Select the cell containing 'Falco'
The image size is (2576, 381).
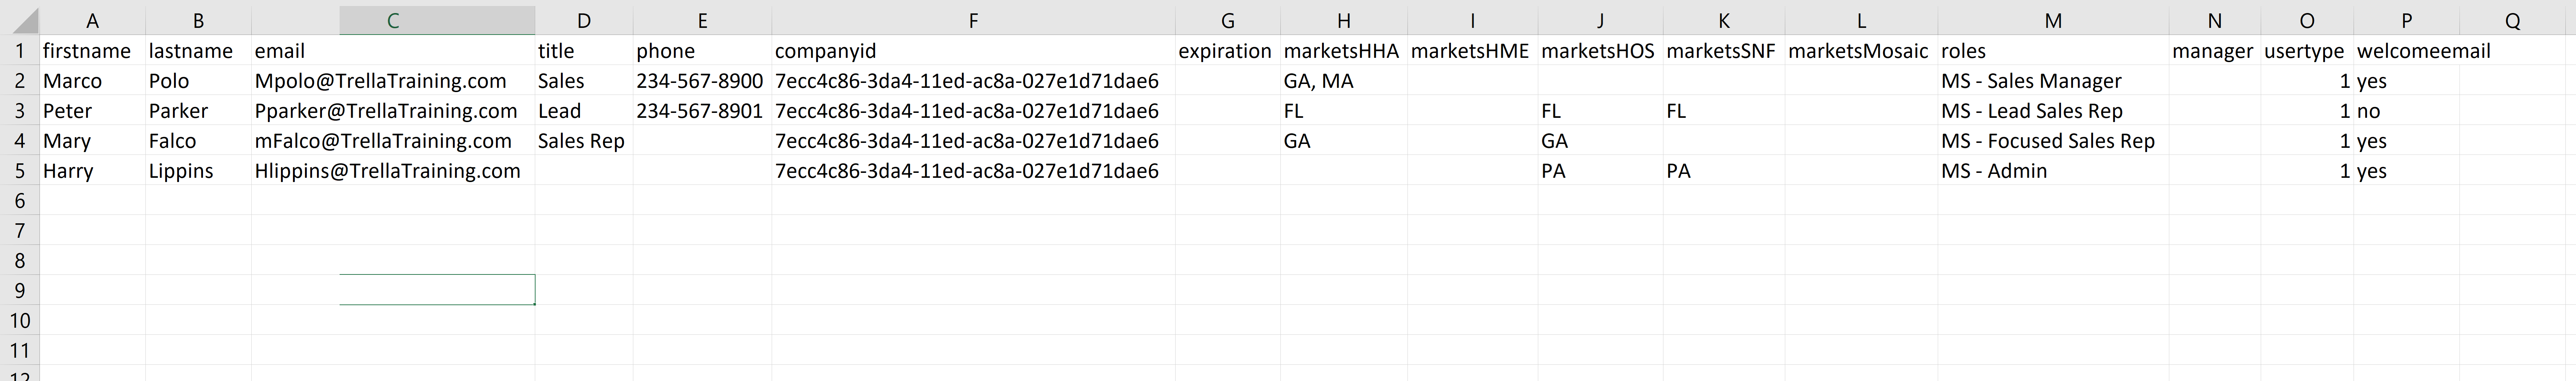tap(198, 141)
